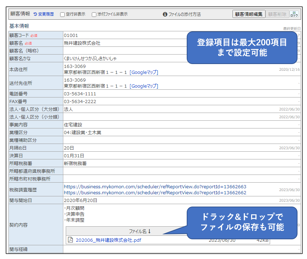Open the first 税務調査履歴 report URL
Viewport: 307px width, 259px height.
155,187
